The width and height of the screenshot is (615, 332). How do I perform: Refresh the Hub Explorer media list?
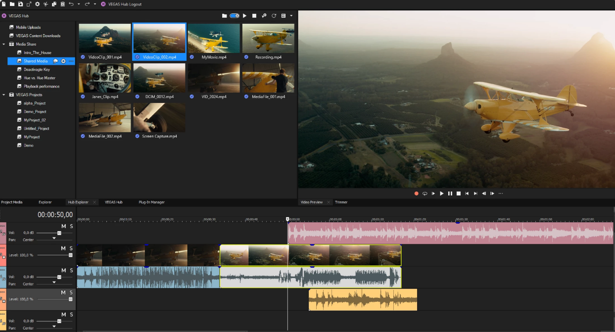tap(274, 16)
